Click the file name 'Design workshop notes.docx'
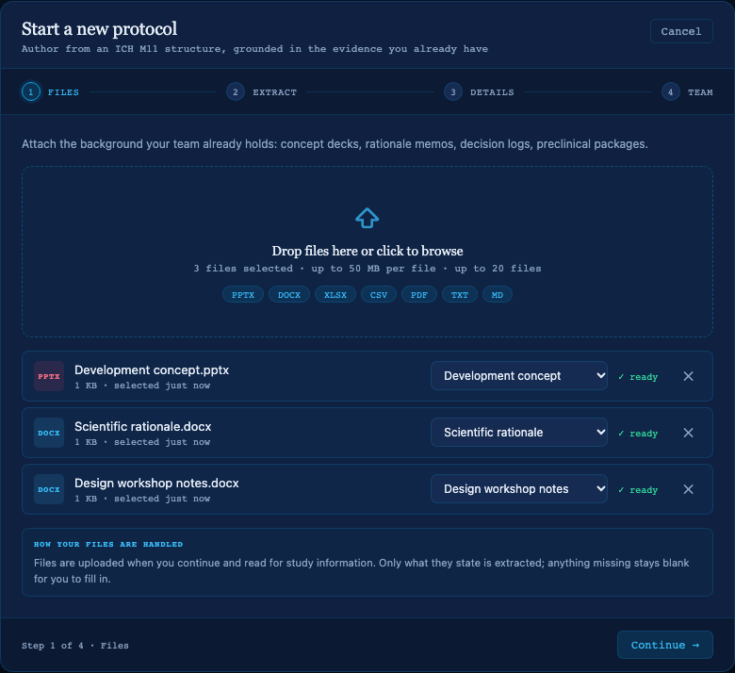Screen dimensions: 735x673 (156, 483)
